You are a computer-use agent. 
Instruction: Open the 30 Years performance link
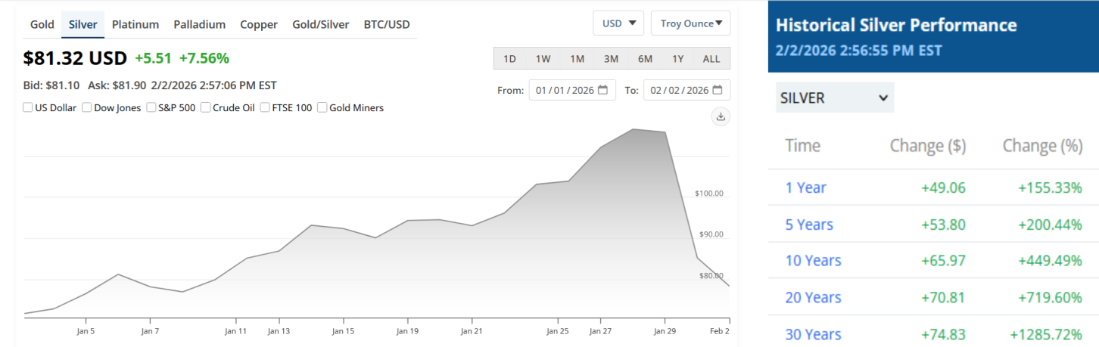(814, 334)
